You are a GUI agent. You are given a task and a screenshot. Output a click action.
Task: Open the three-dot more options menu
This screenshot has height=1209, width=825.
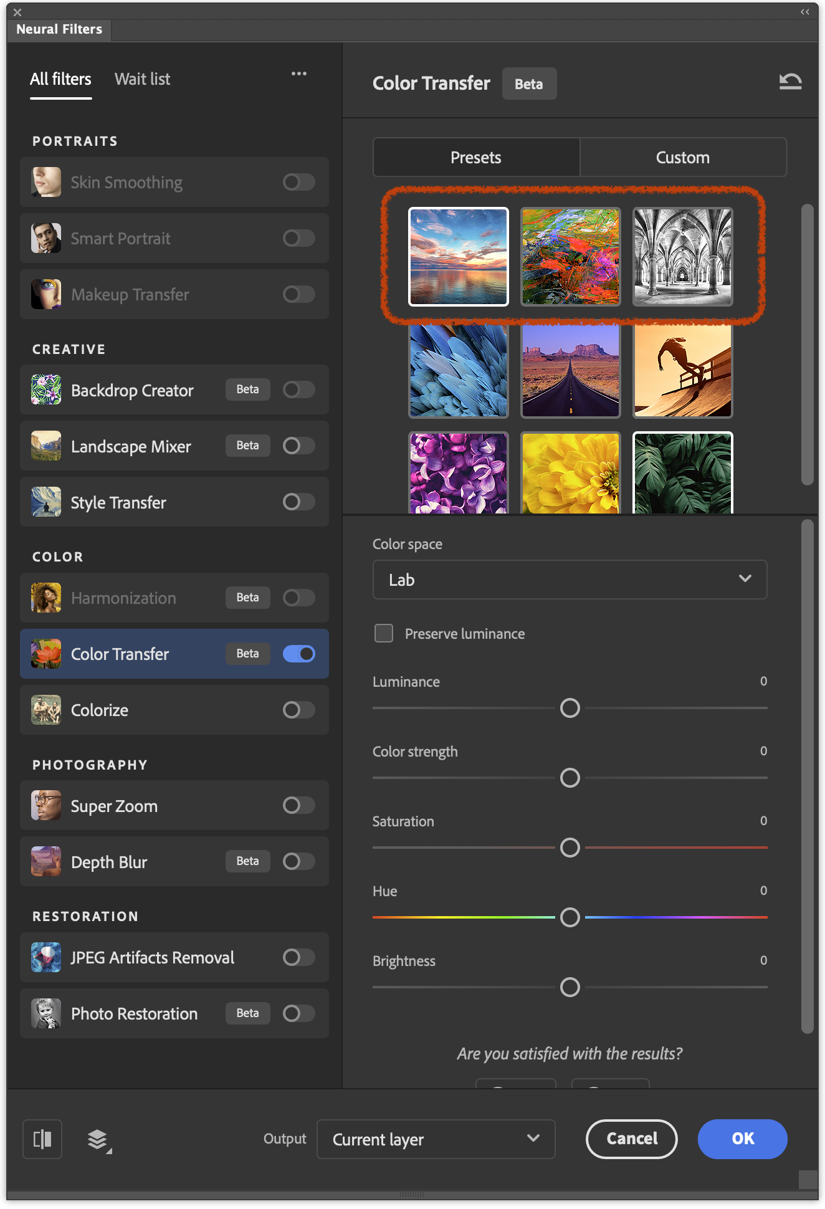(x=299, y=74)
